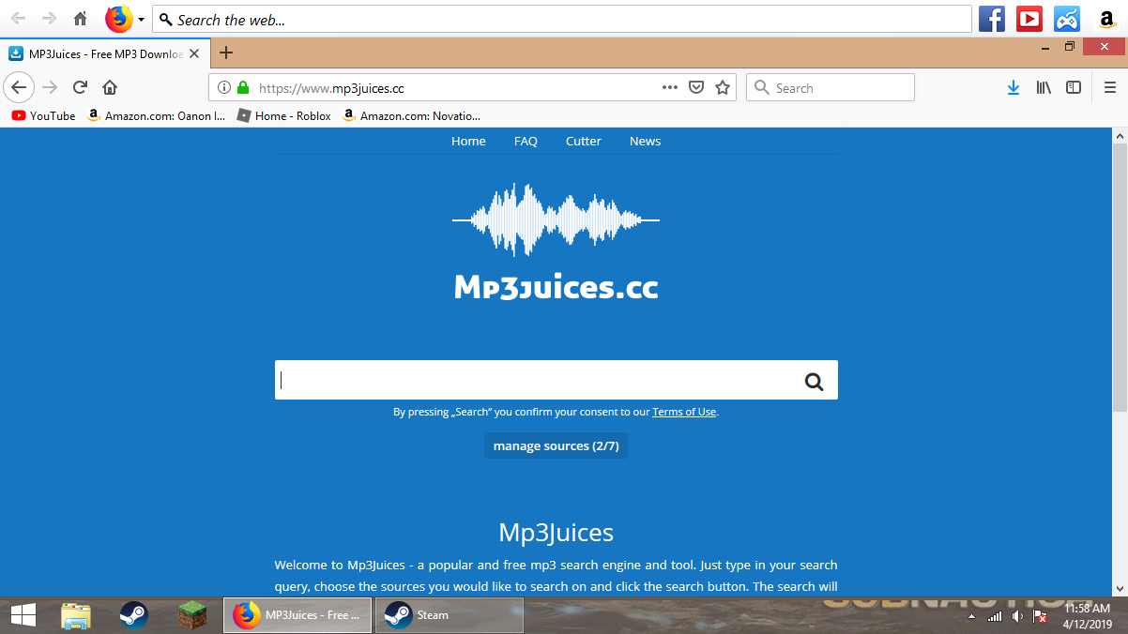This screenshot has height=634, width=1128.
Task: Open the Amazon icon in top toolbar
Action: click(x=1106, y=19)
